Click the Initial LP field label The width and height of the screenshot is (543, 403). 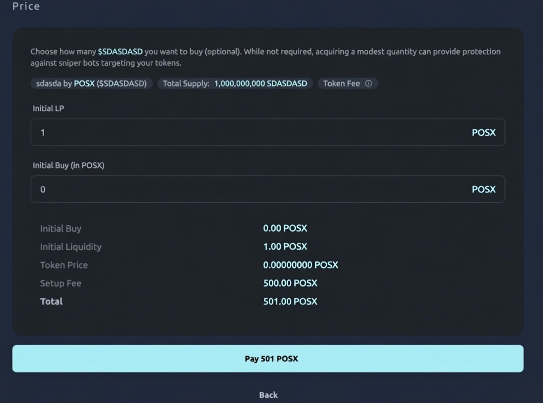[x=48, y=109]
